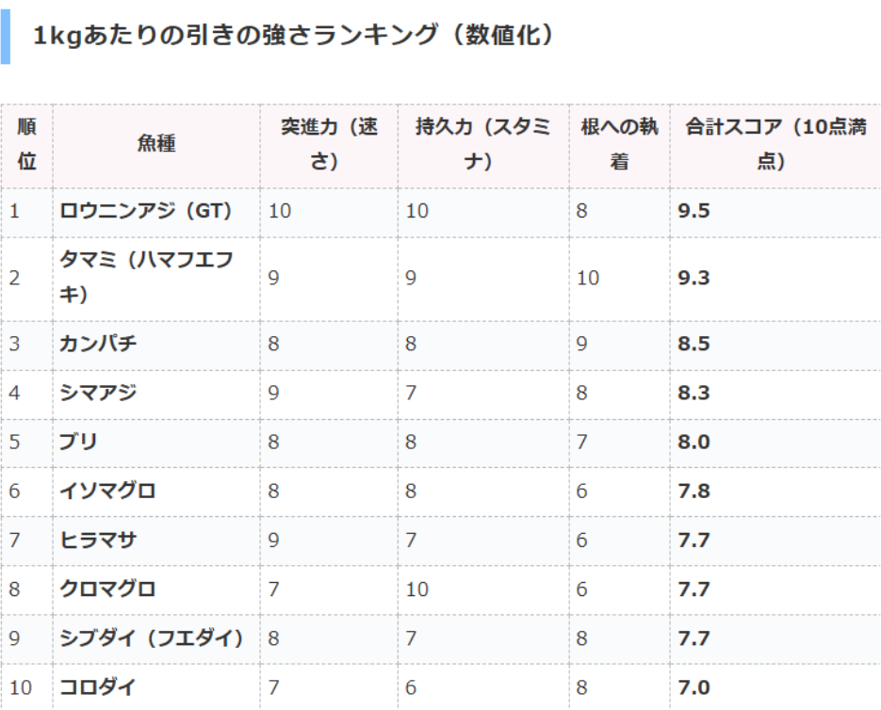Click the 突進力（速さ） column header
881x710 pixels.
click(x=329, y=144)
